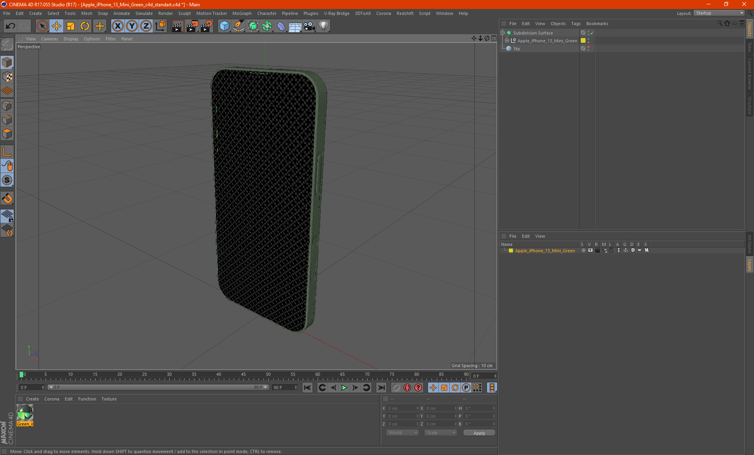The width and height of the screenshot is (754, 455).
Task: Expand the Apple_iPhone_13_Mini_Green object tree
Action: pyautogui.click(x=507, y=40)
